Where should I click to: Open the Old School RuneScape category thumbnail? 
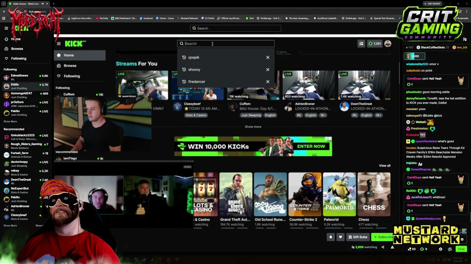coord(270,194)
